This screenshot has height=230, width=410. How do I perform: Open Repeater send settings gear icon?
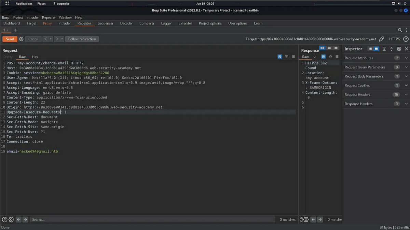pyautogui.click(x=21, y=39)
